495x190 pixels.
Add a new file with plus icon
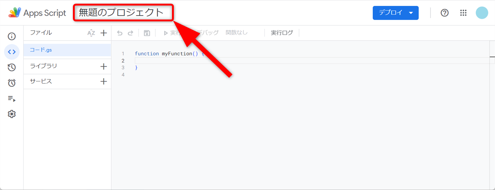[104, 33]
